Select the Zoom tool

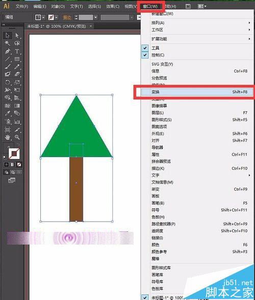[17, 137]
